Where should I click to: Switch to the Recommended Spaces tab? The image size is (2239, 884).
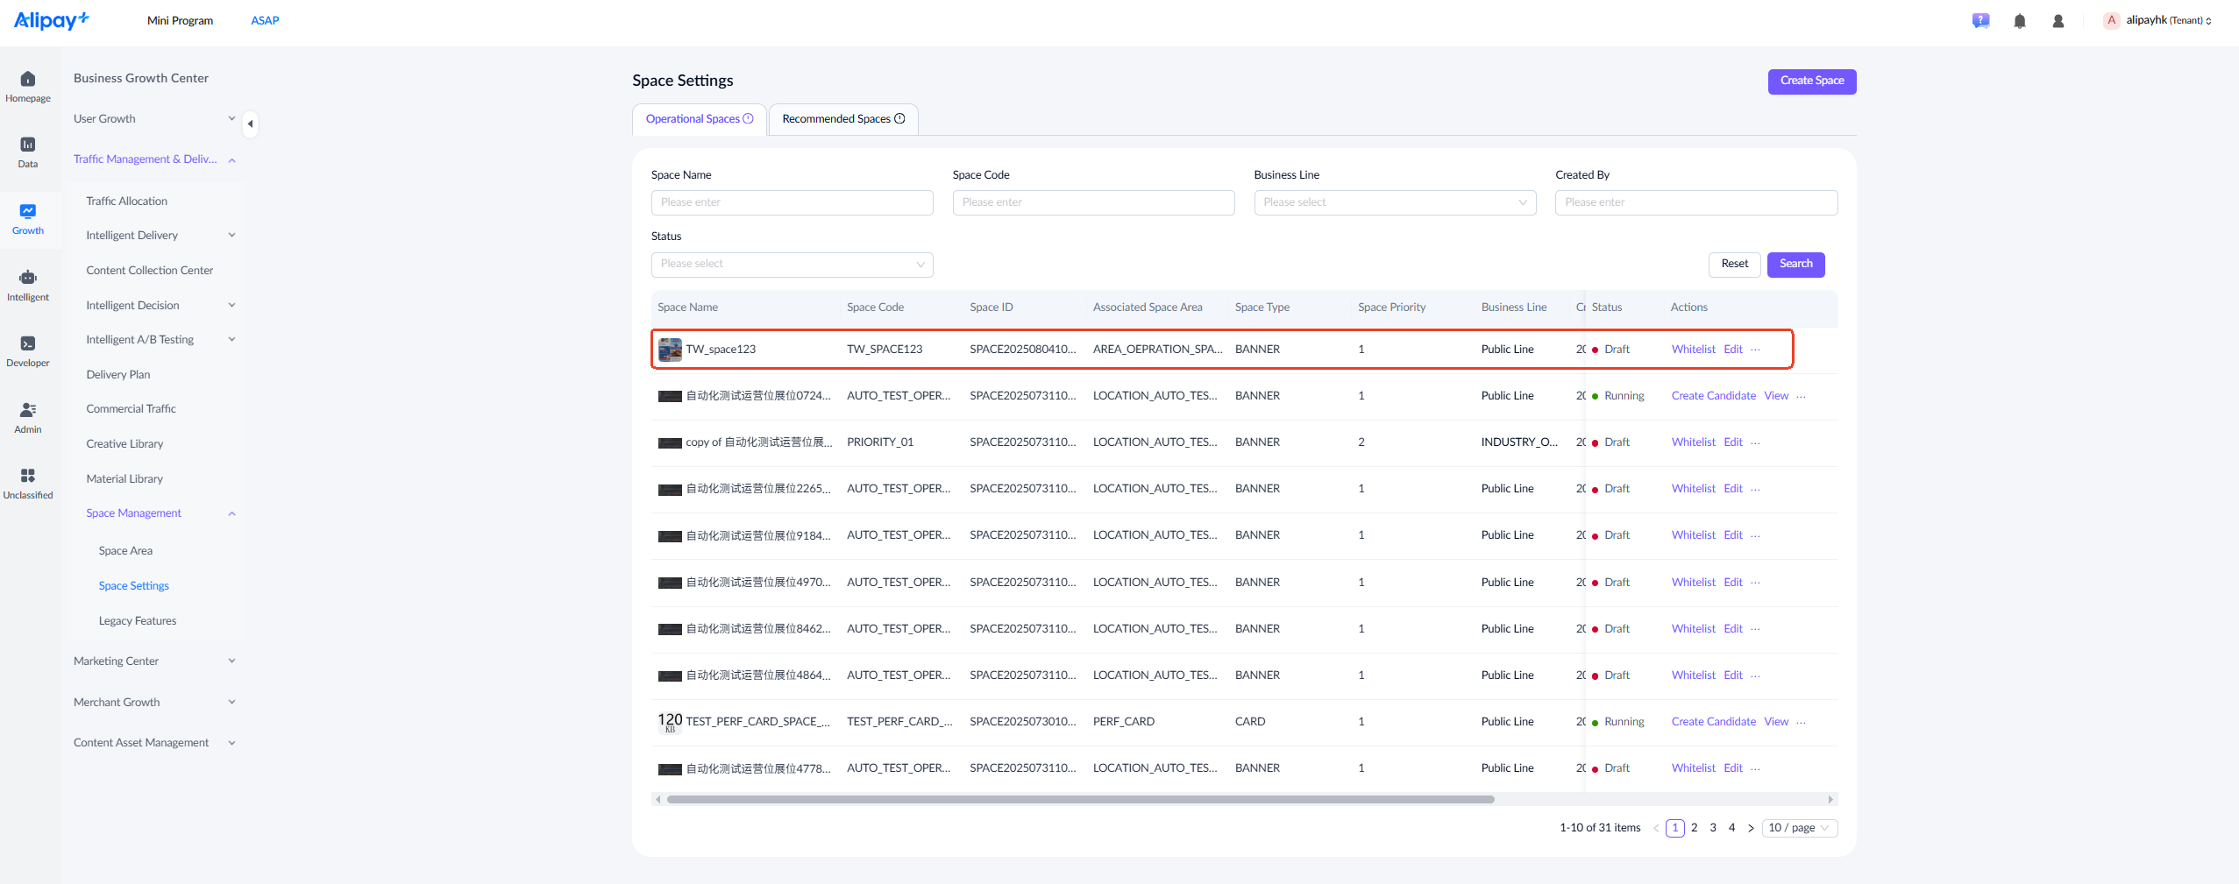pos(843,119)
